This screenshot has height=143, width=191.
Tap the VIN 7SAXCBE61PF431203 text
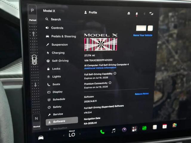pyautogui.click(x=98, y=60)
